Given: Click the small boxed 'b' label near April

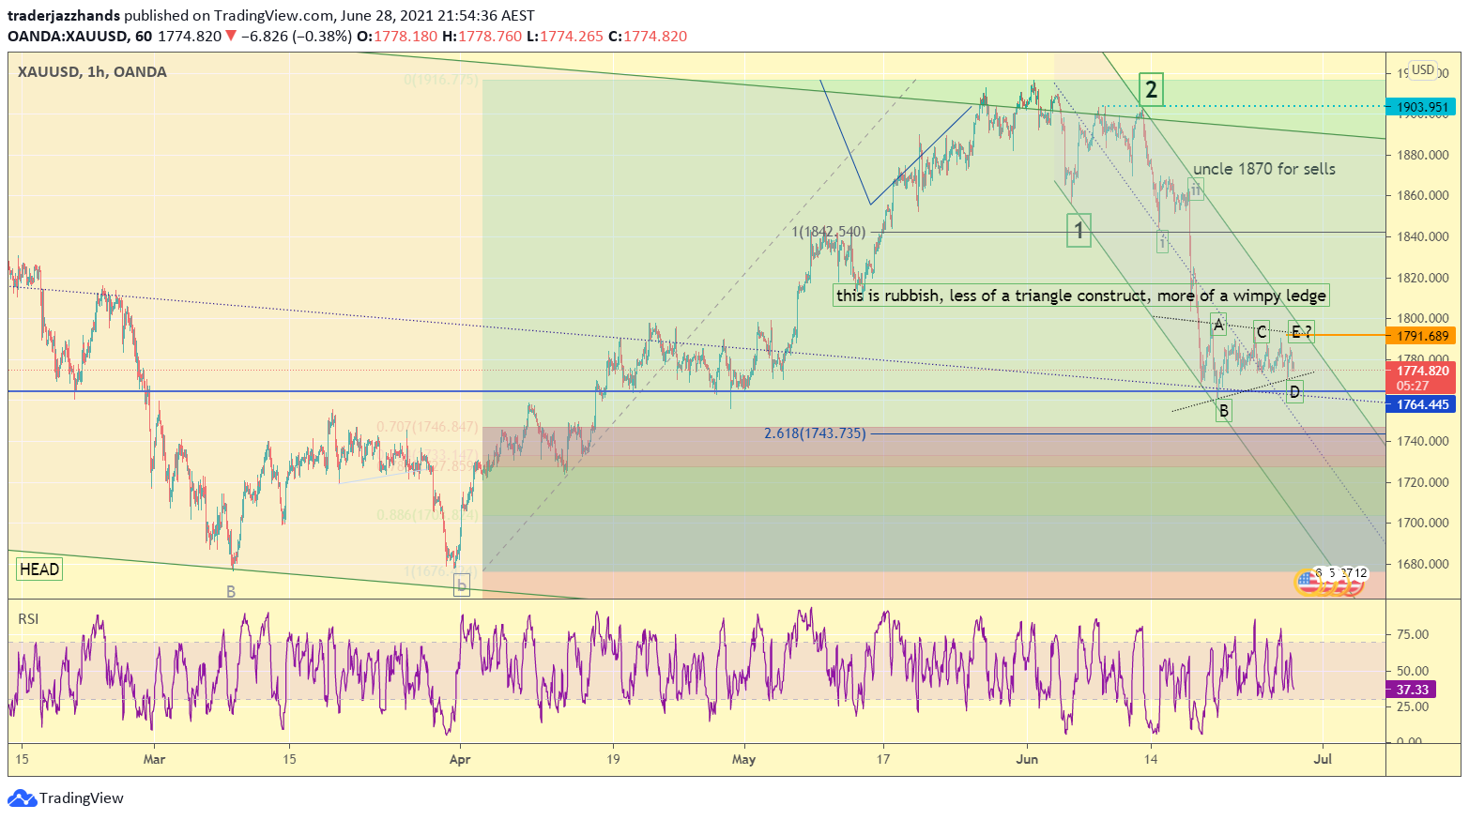Looking at the screenshot, I should click(x=461, y=585).
